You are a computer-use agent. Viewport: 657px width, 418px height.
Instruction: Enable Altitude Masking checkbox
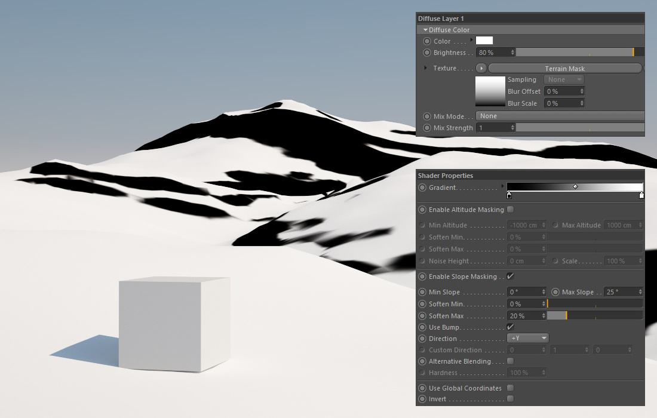pyautogui.click(x=510, y=210)
